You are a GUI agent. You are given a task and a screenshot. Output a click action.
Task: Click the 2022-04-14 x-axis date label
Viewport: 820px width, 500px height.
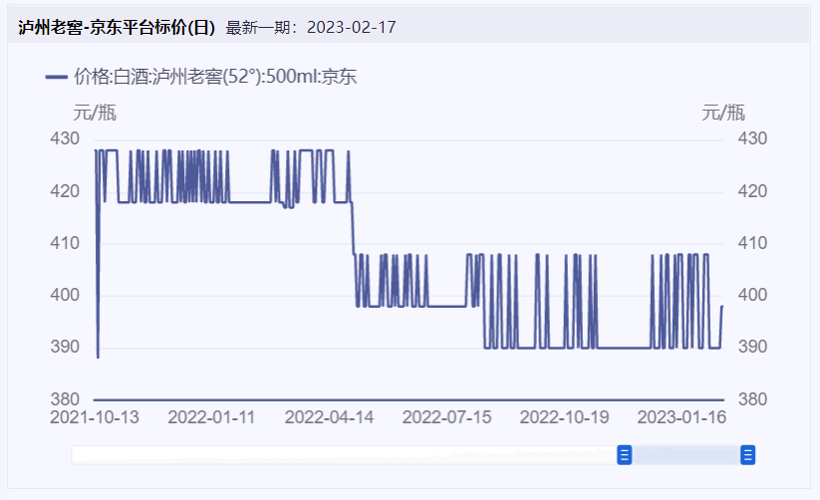[x=330, y=416]
